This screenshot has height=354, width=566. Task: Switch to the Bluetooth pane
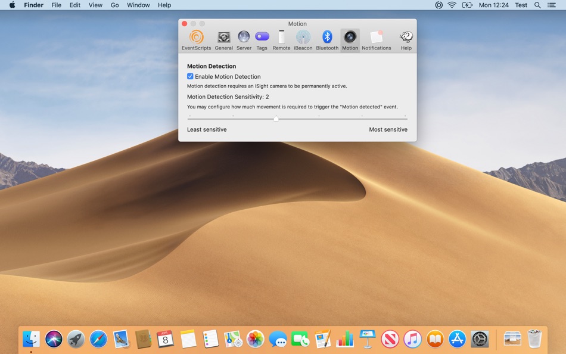327,41
